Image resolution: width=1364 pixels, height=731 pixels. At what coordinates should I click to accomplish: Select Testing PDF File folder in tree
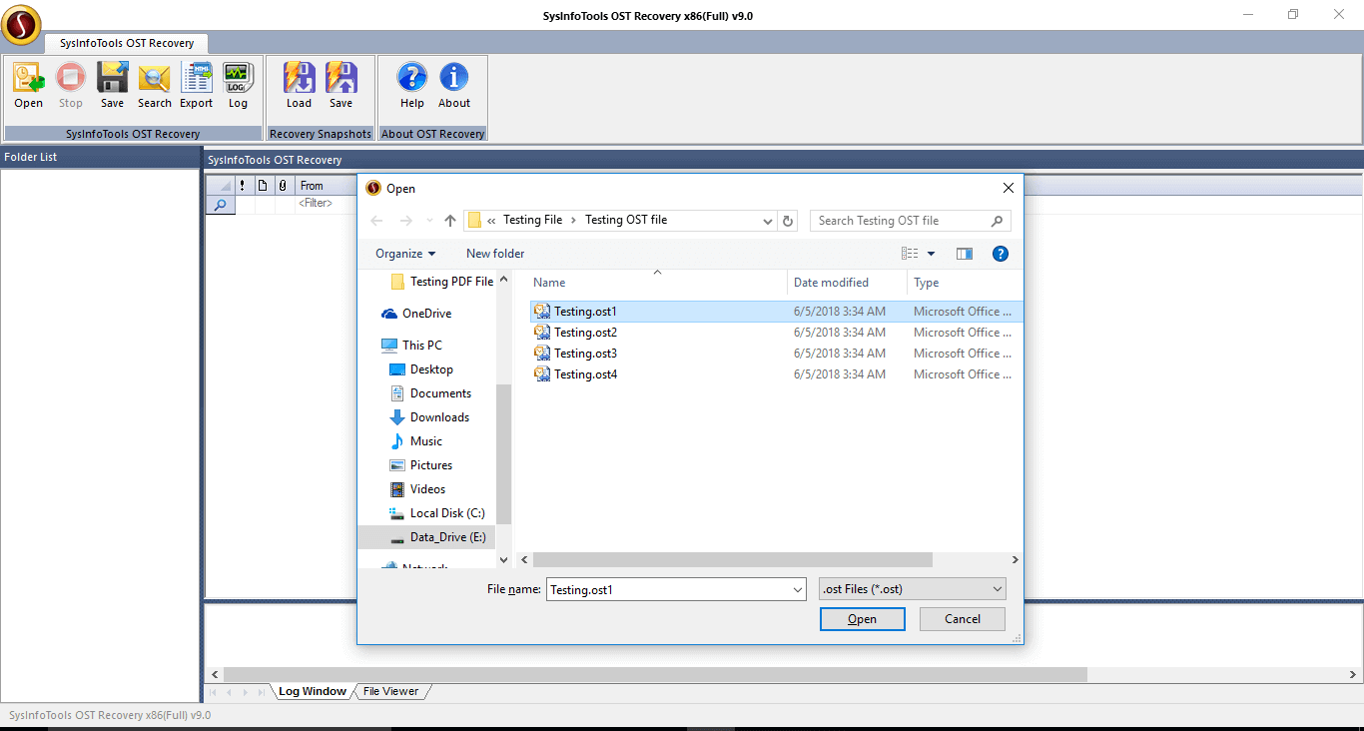441,282
